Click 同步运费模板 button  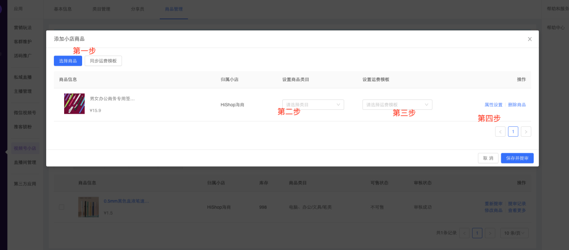103,61
